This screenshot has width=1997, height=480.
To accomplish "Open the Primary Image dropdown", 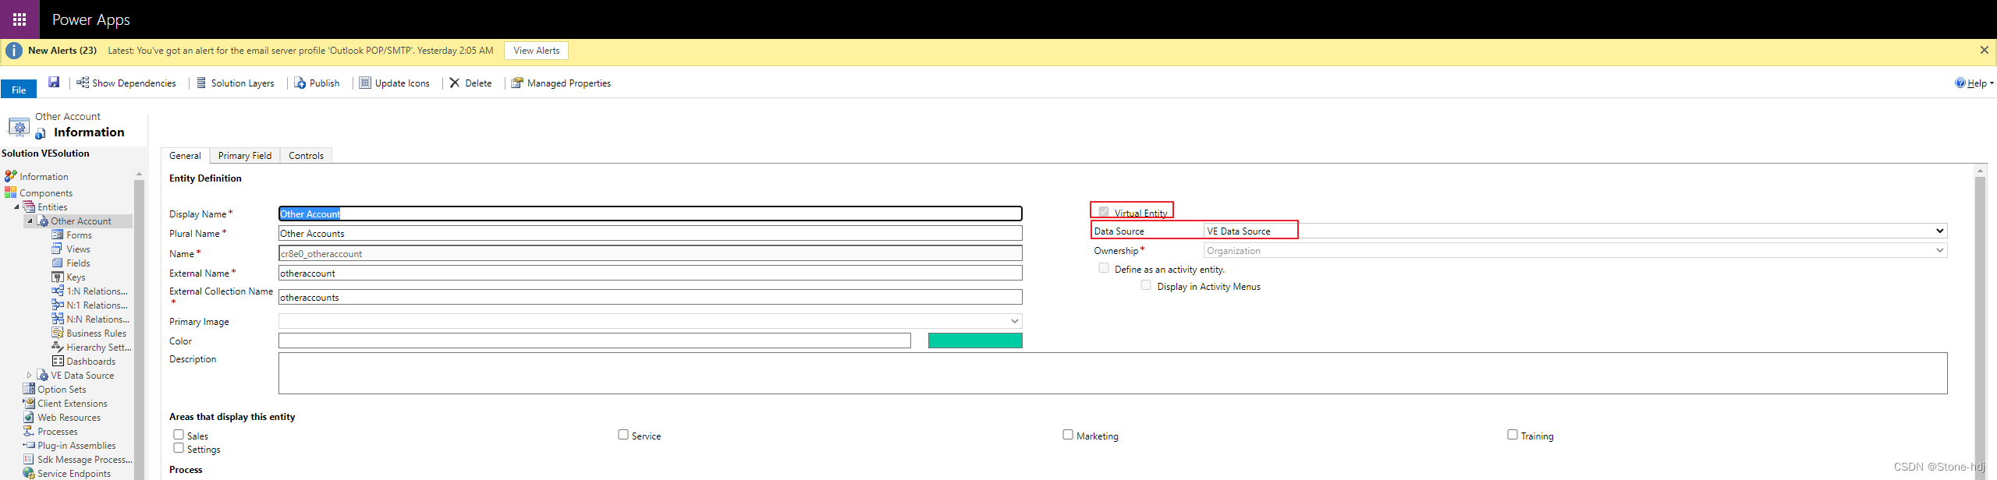I will point(1014,321).
